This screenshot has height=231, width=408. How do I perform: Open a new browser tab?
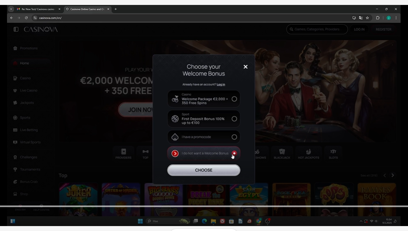[115, 9]
